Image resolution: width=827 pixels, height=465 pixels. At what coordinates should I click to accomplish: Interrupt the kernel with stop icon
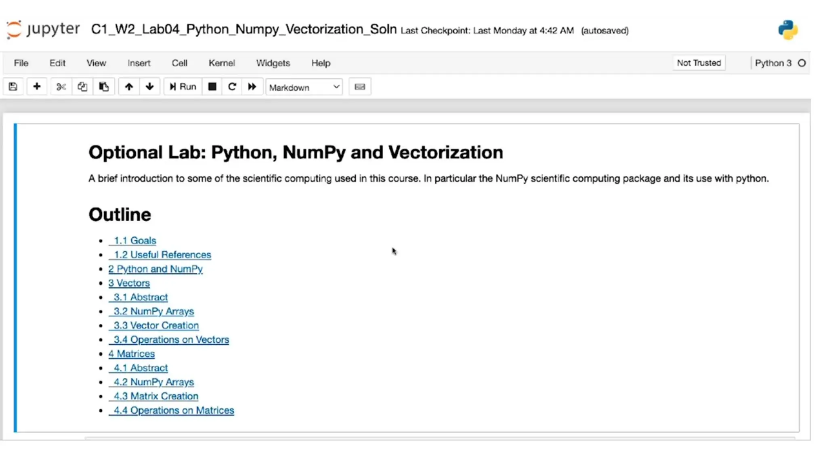click(212, 87)
